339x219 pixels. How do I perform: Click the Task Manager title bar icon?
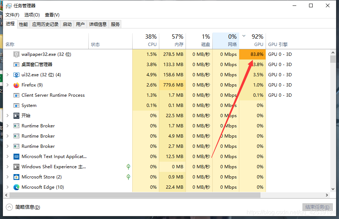(x=9, y=6)
